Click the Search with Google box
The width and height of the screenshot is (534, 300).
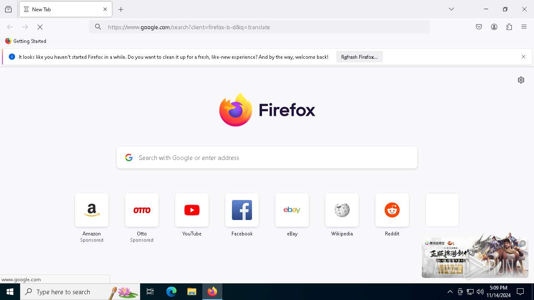[x=267, y=157]
